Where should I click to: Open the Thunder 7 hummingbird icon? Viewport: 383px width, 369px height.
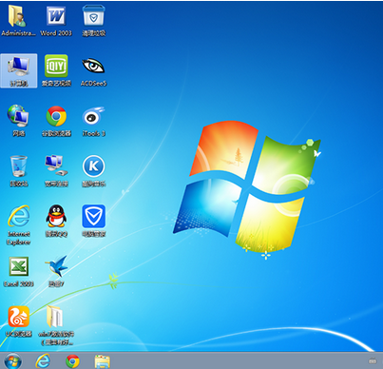[x=56, y=272]
